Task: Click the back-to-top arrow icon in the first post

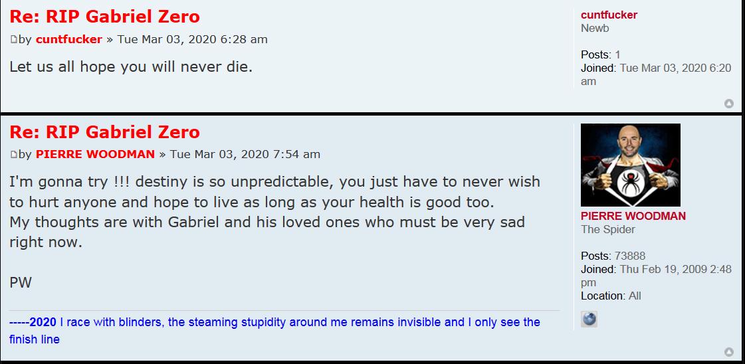Action: click(x=728, y=104)
